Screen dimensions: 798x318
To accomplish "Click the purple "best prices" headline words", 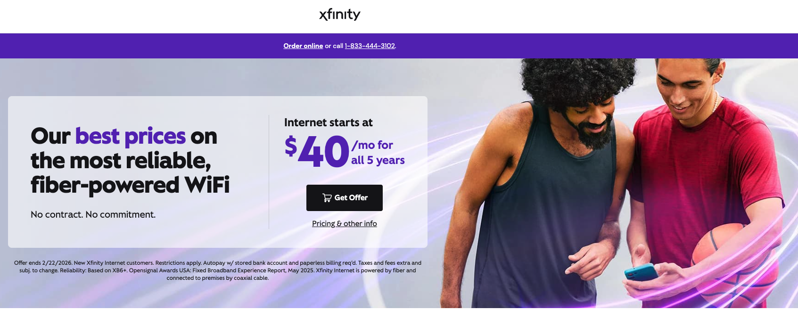I will tap(131, 136).
